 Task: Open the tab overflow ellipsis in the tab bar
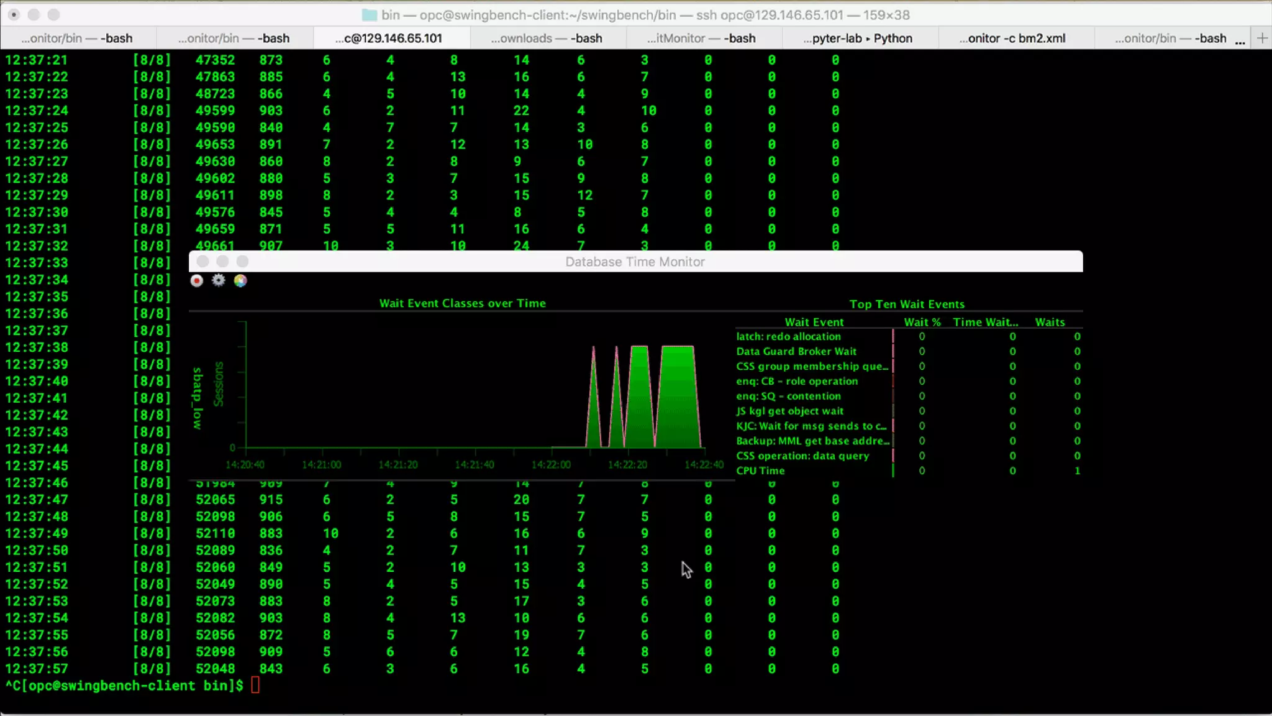[1240, 40]
